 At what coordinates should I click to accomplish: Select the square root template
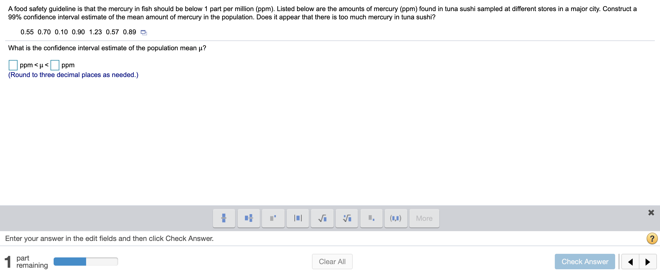pos(322,218)
